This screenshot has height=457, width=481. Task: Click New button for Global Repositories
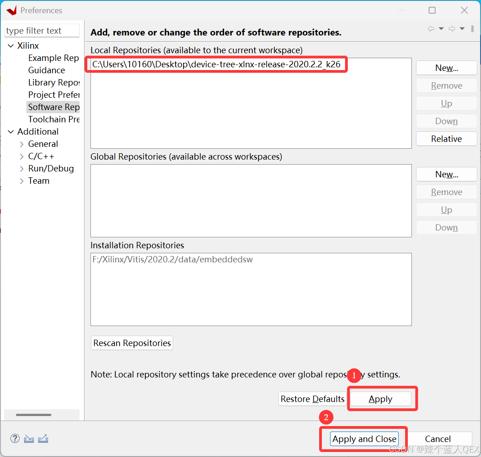(446, 174)
